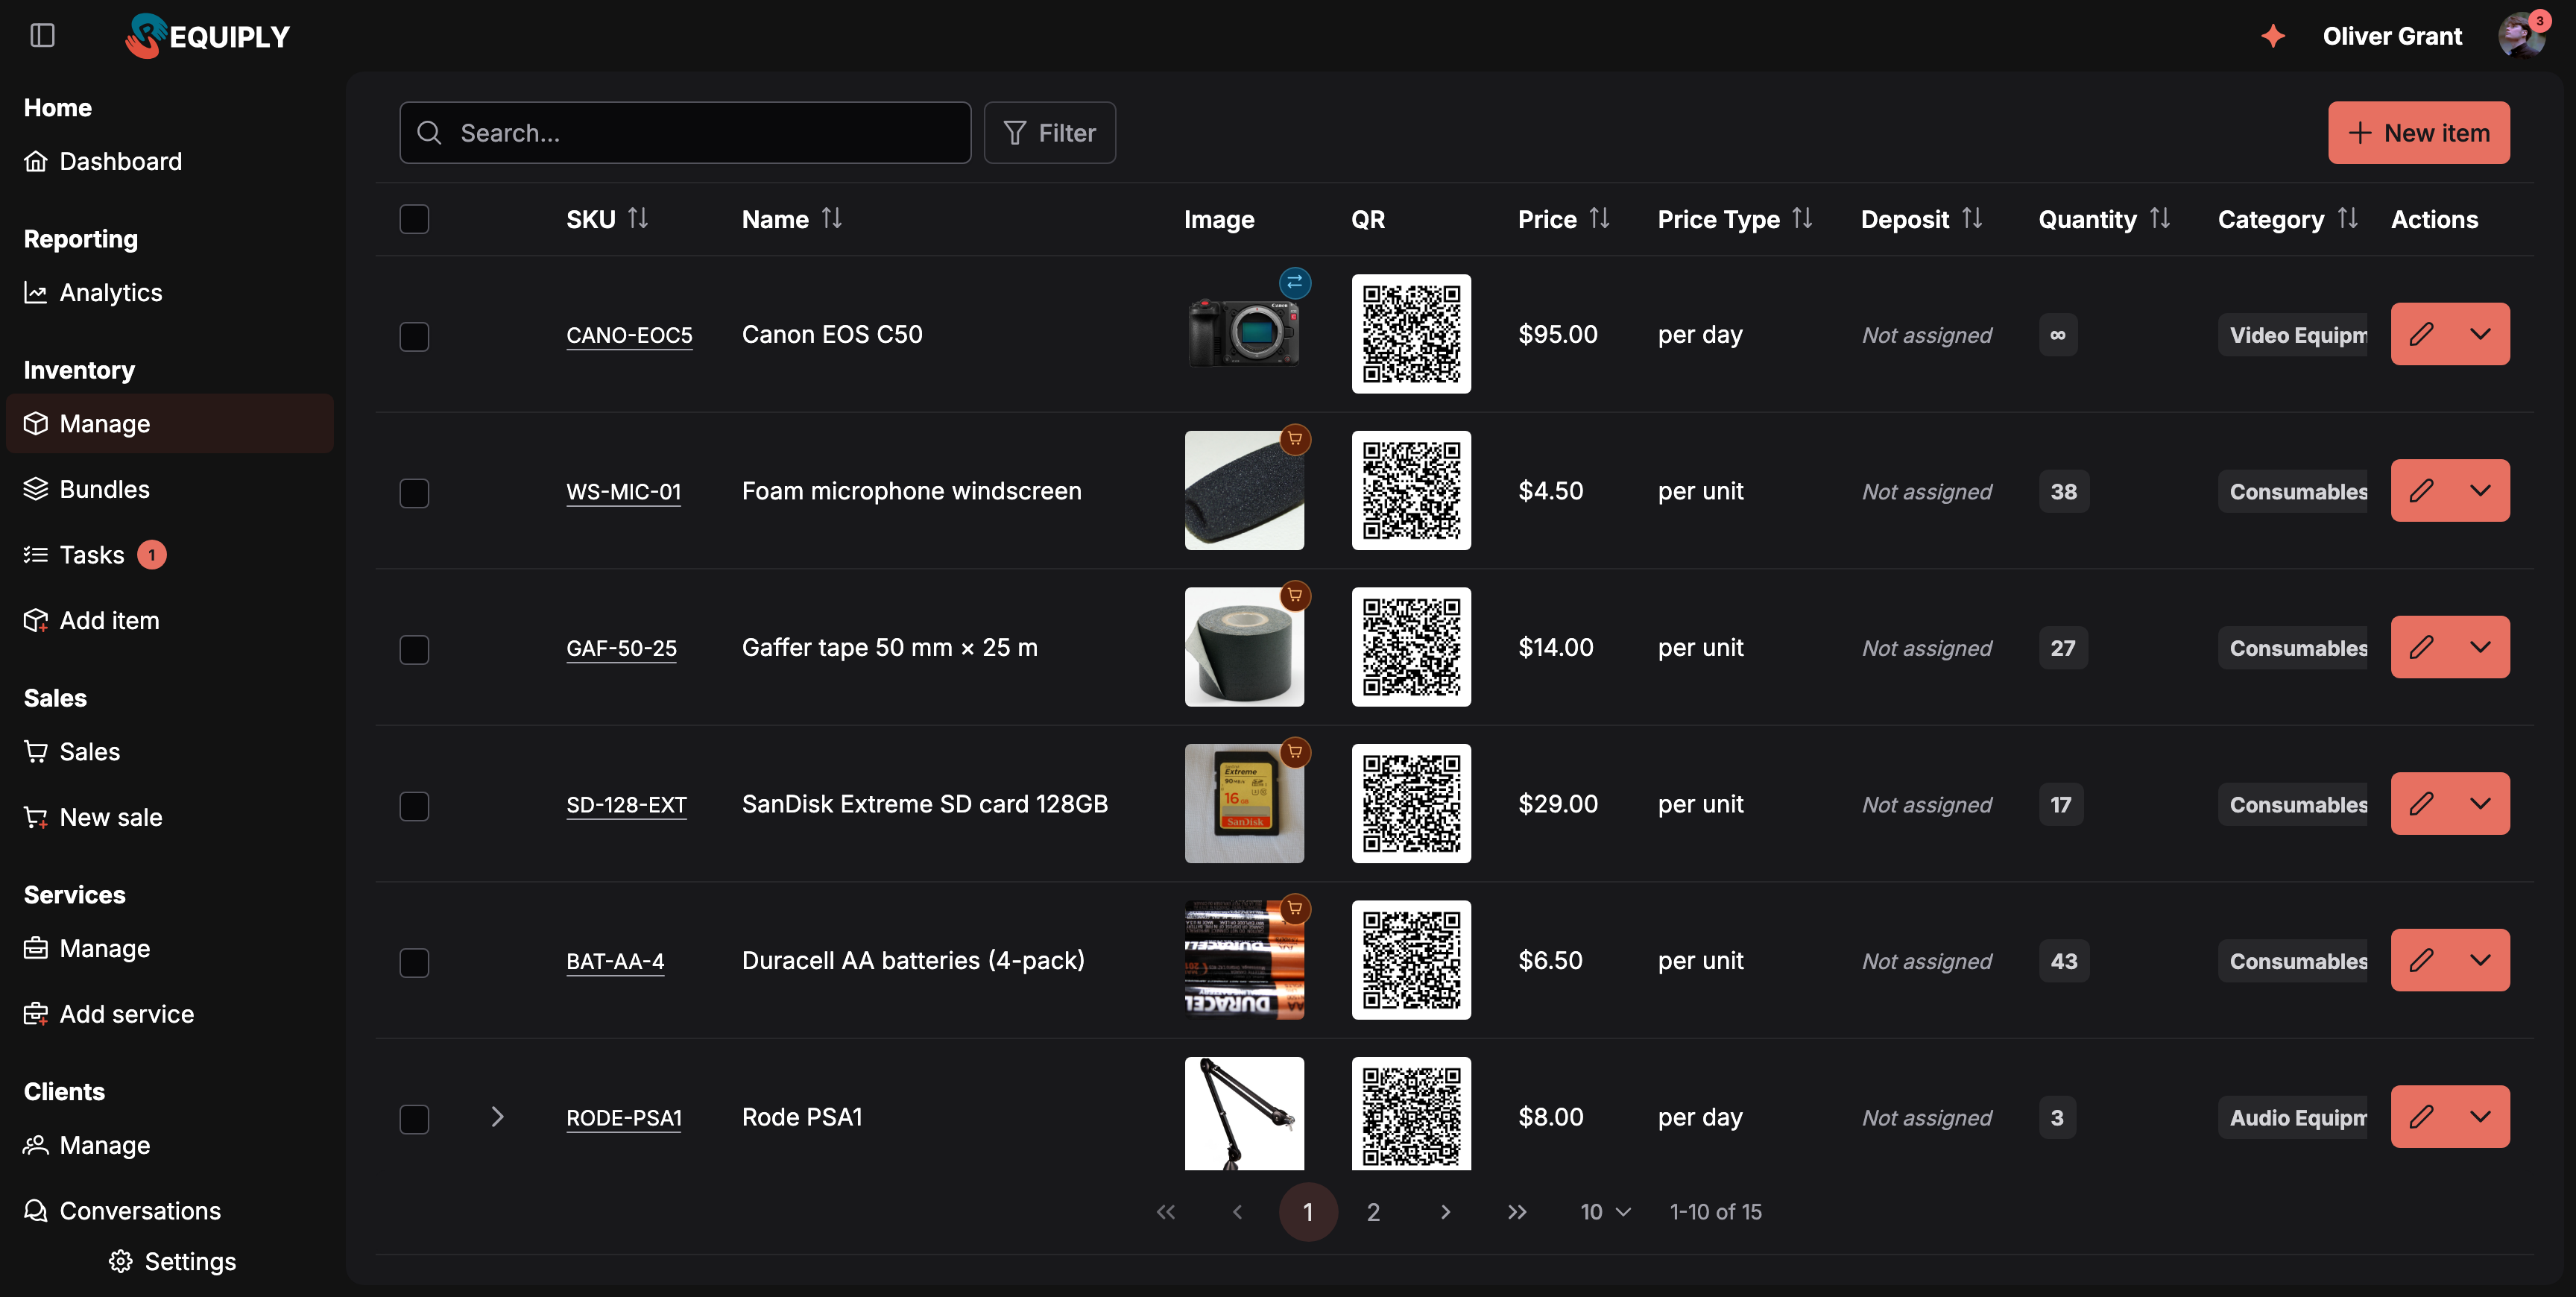
Task: Tick the Duracell AA batteries checkbox
Action: pos(414,962)
